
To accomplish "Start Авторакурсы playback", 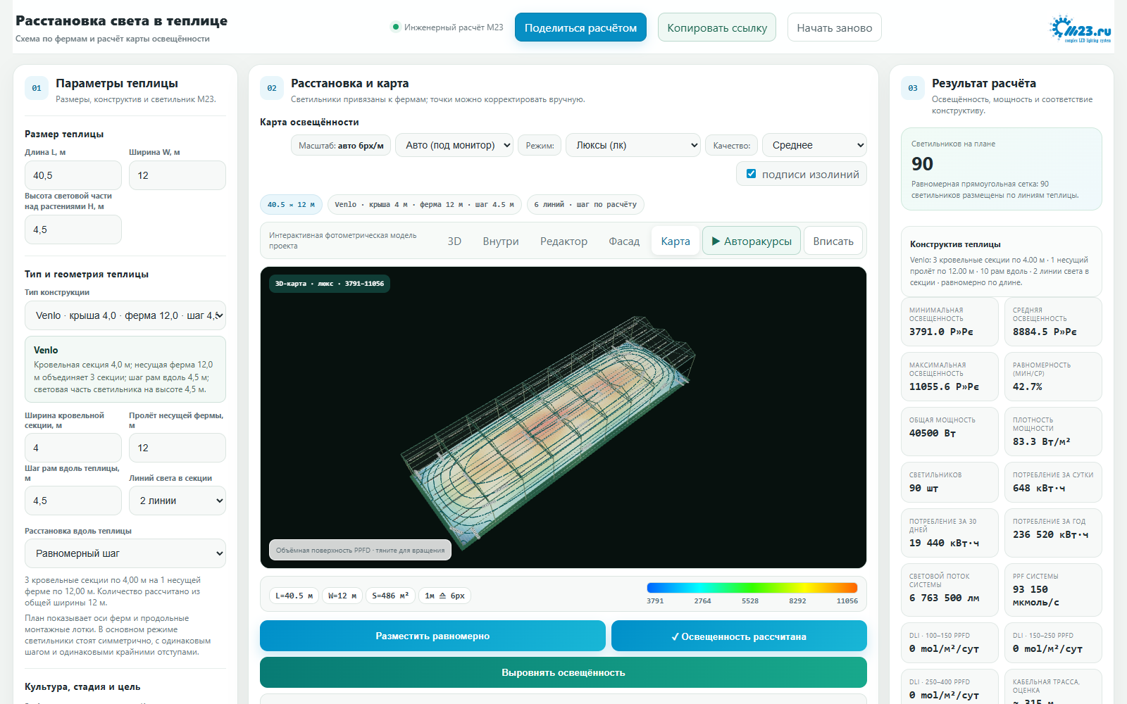I will tap(752, 241).
